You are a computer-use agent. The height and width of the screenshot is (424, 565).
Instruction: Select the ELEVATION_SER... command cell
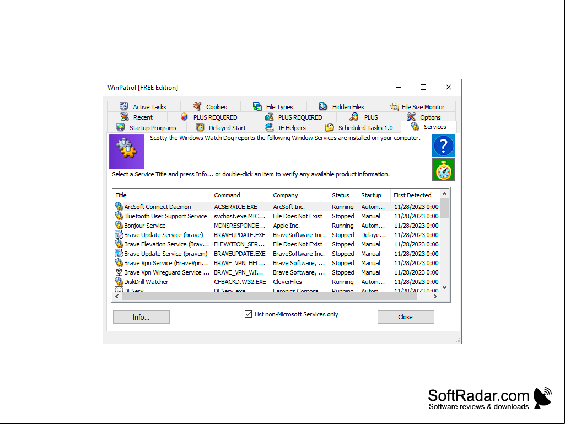coord(239,244)
